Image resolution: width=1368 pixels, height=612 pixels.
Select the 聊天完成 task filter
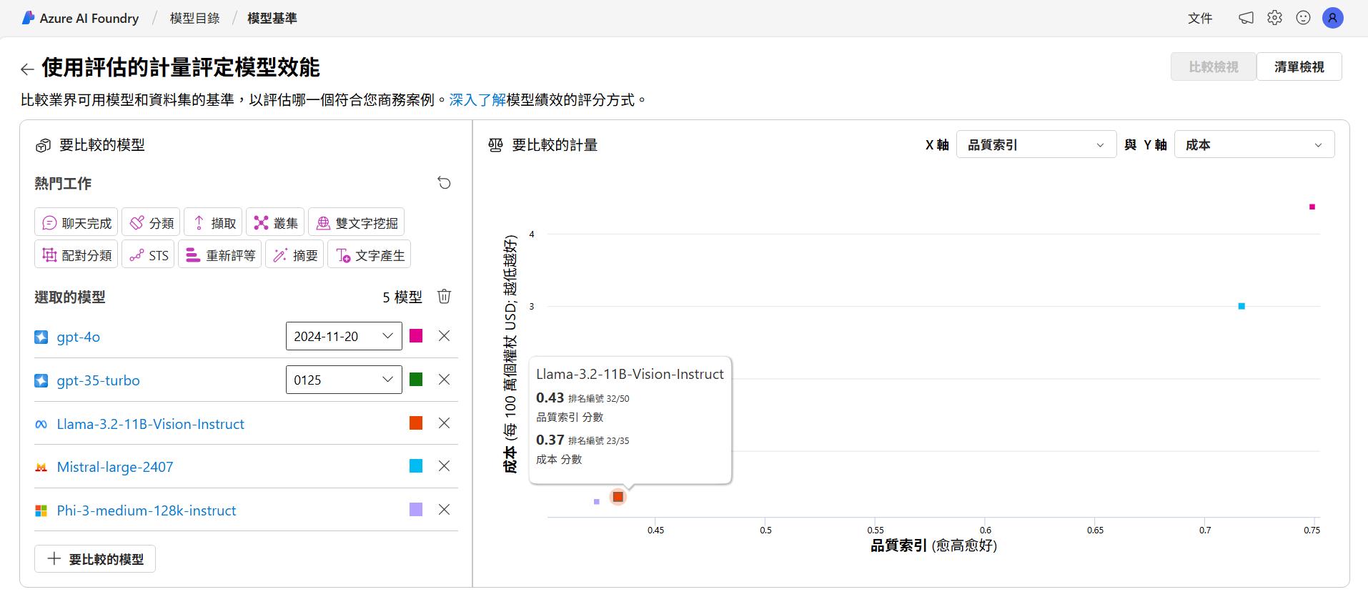pyautogui.click(x=76, y=223)
